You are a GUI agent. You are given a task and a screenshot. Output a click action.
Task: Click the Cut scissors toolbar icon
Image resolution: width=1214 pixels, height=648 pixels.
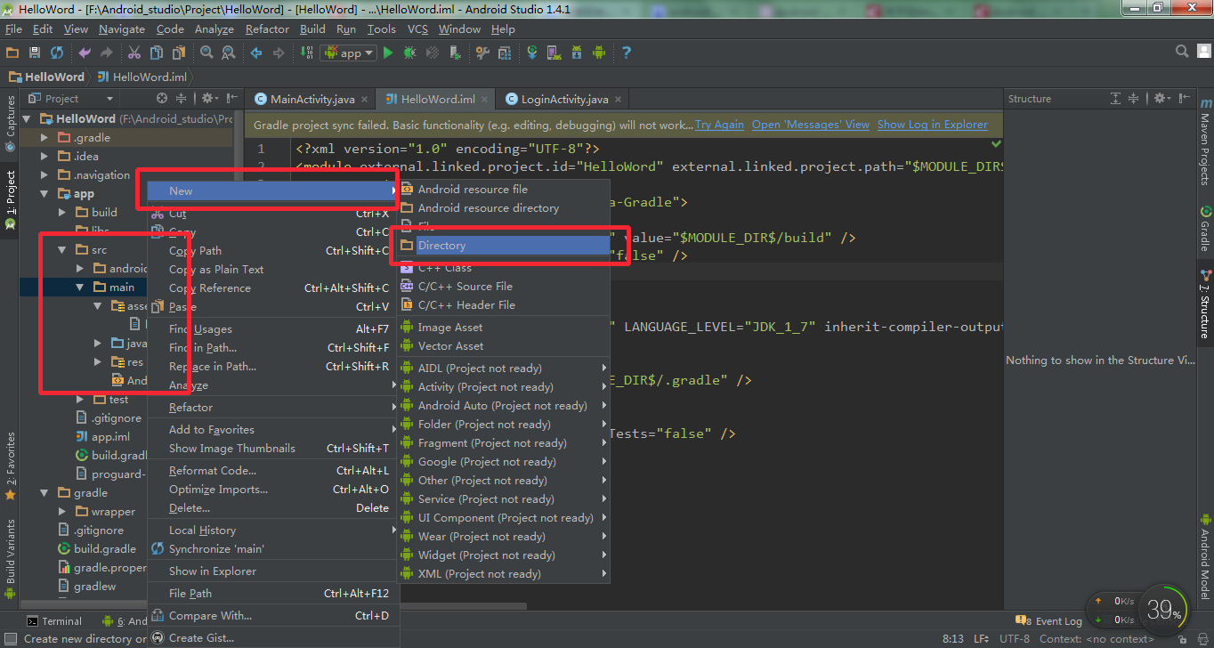(134, 53)
